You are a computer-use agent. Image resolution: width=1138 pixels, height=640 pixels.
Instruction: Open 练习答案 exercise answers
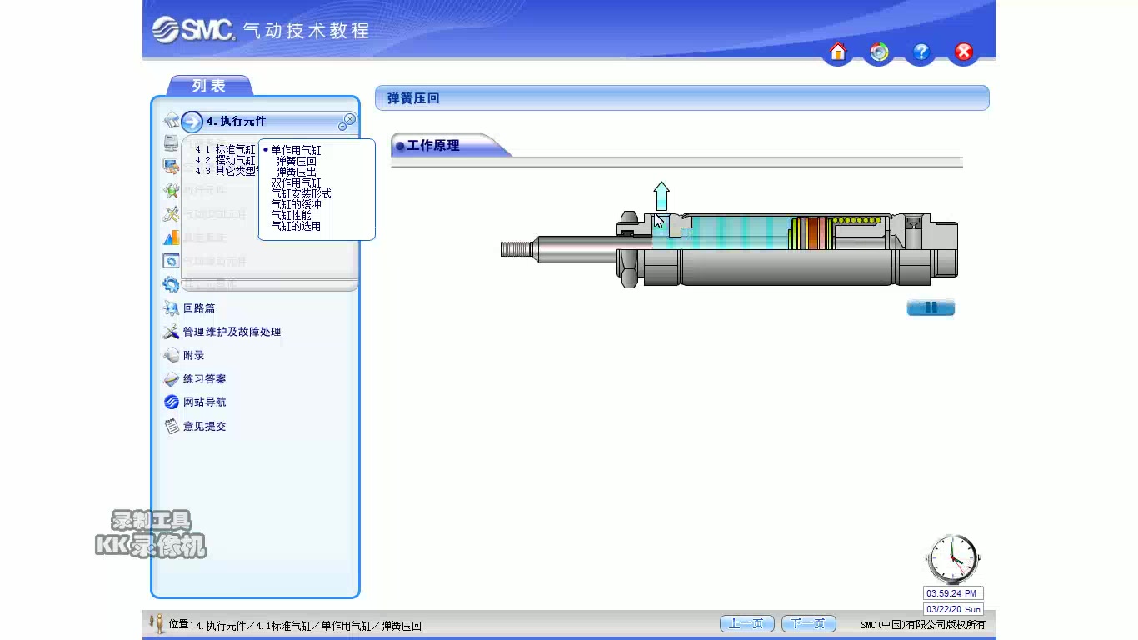tap(204, 378)
